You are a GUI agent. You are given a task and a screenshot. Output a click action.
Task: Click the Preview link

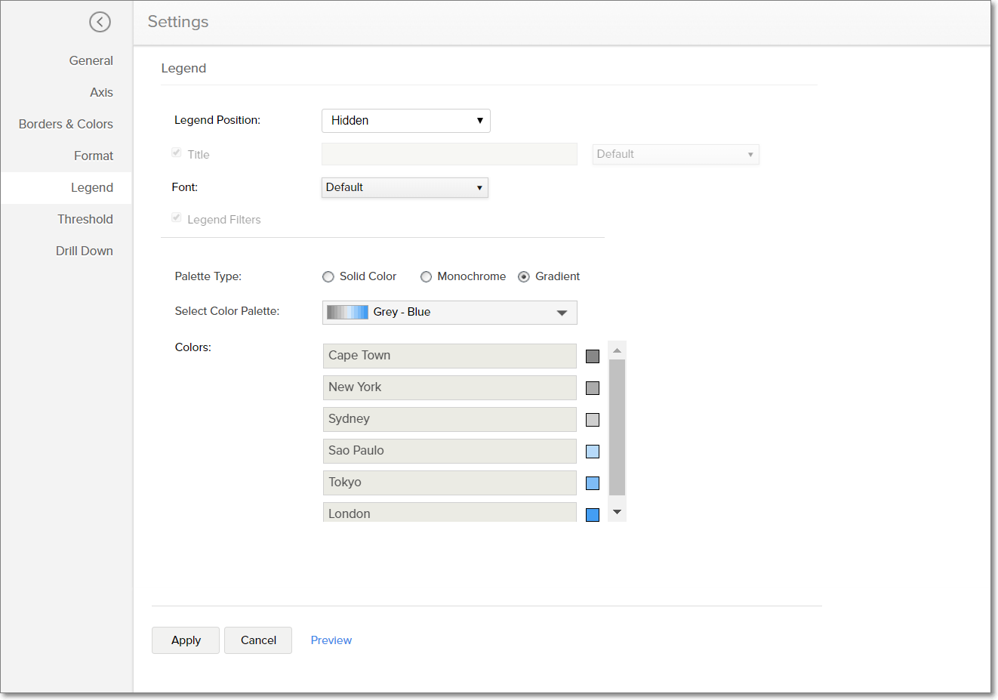coord(331,640)
